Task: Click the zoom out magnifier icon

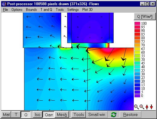Action: point(137,107)
